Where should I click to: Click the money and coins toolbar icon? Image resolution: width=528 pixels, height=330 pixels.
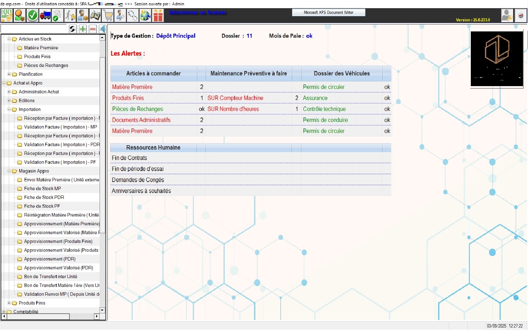point(7,15)
